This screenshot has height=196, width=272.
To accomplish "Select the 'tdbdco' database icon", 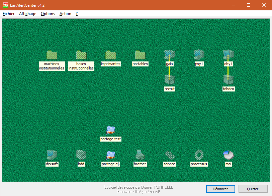I will (x=228, y=80).
